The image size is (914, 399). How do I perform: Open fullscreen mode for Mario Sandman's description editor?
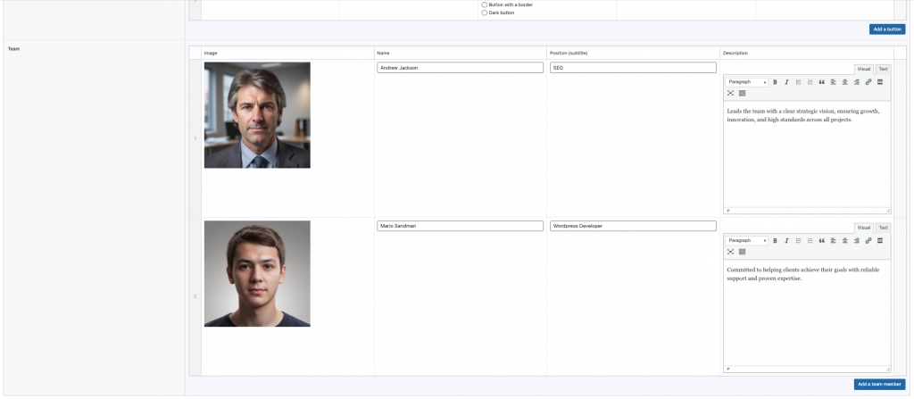point(730,252)
